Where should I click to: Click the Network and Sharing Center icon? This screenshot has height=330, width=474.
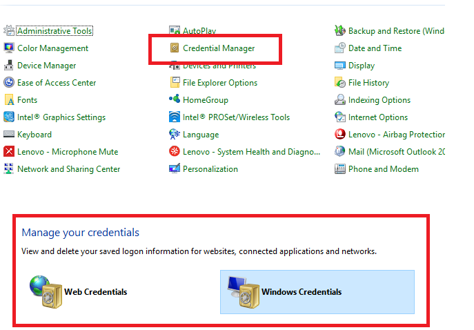pos(9,168)
